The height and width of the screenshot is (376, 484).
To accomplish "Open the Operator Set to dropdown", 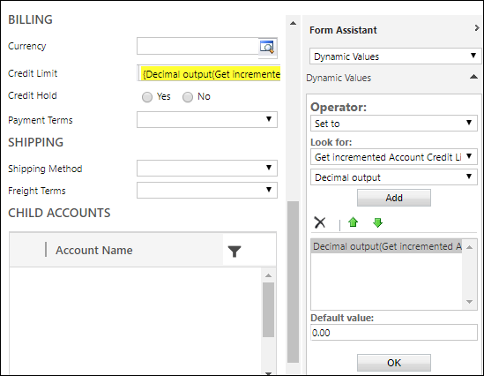I will tap(393, 124).
